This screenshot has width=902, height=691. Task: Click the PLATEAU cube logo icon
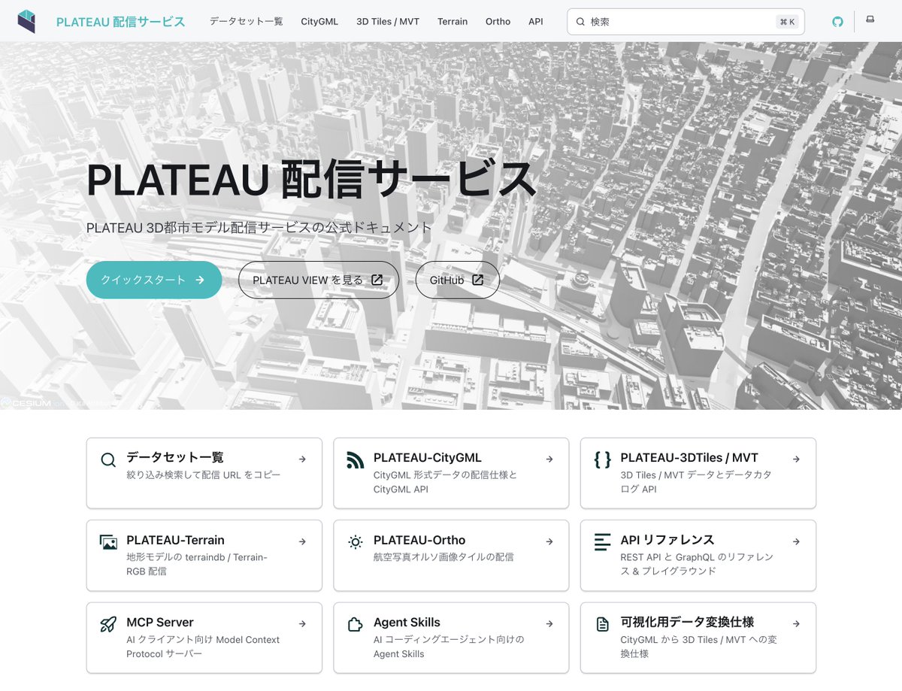tap(26, 21)
